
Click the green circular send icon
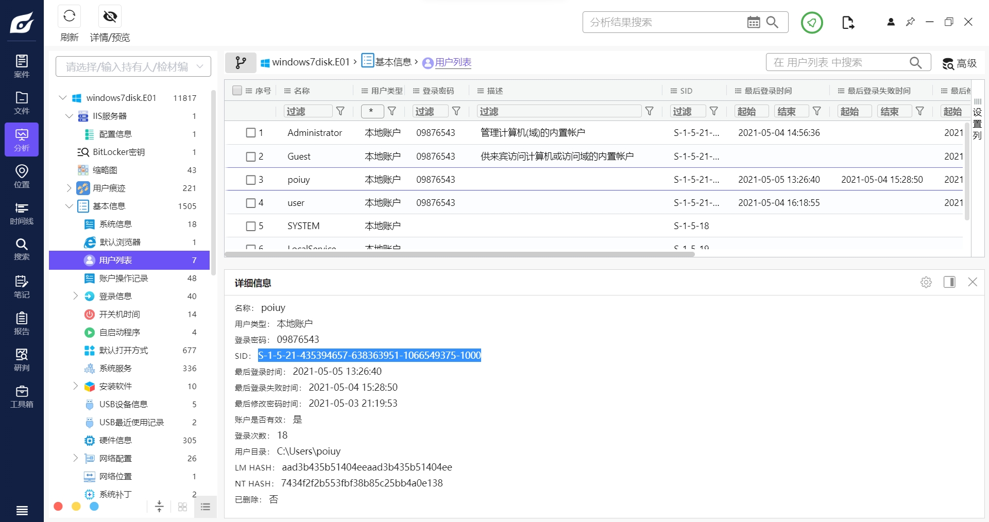coord(812,22)
